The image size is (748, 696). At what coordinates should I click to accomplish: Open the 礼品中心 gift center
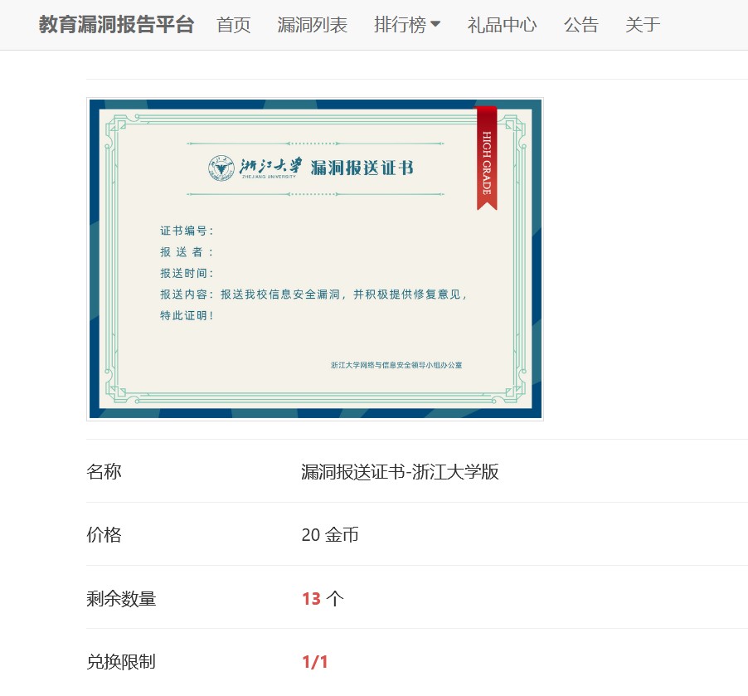point(502,25)
